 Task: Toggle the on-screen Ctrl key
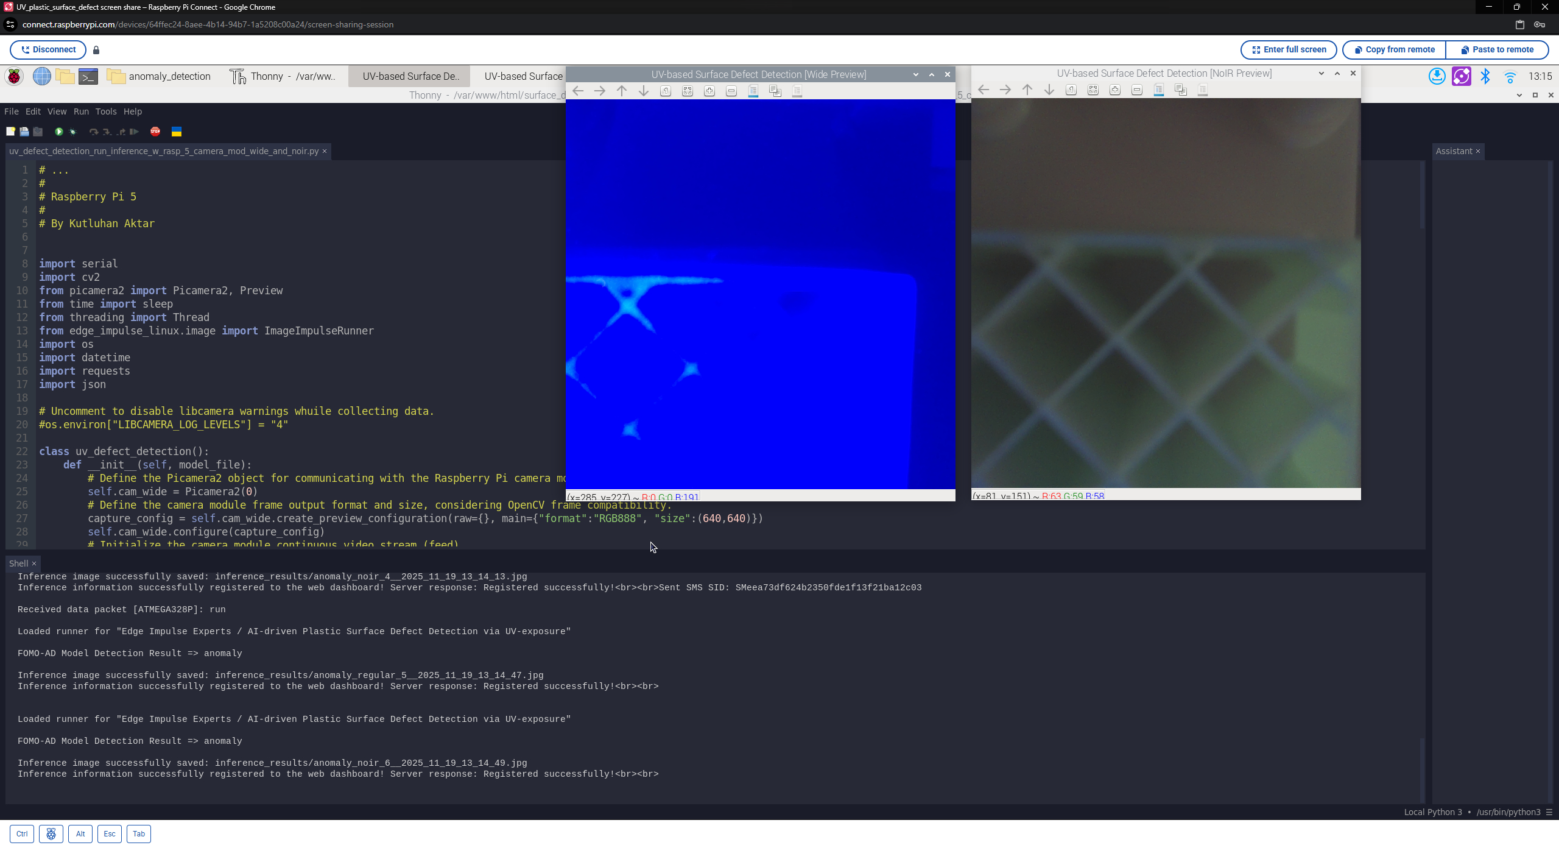[22, 833]
